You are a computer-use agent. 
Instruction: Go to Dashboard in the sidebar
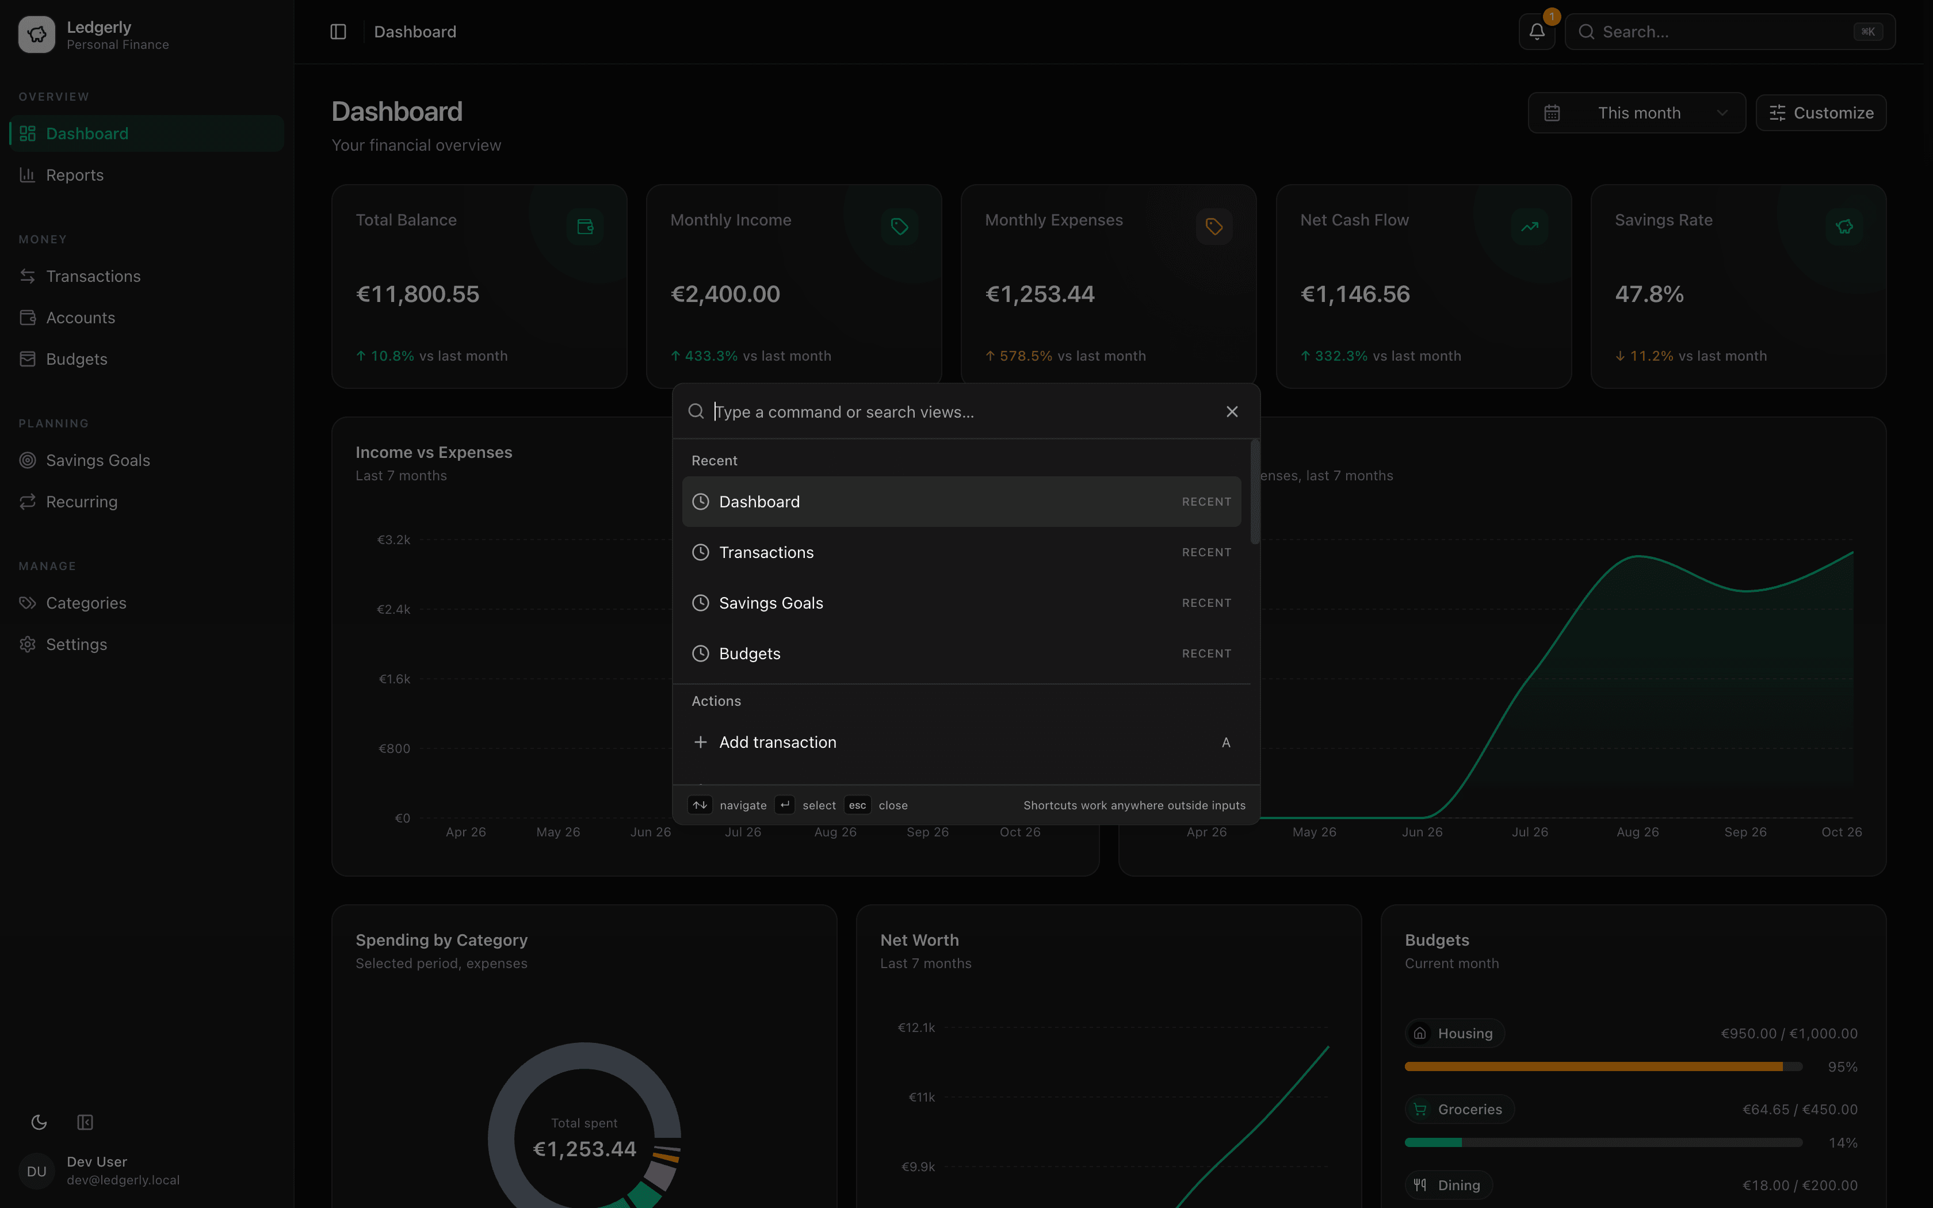[147, 133]
